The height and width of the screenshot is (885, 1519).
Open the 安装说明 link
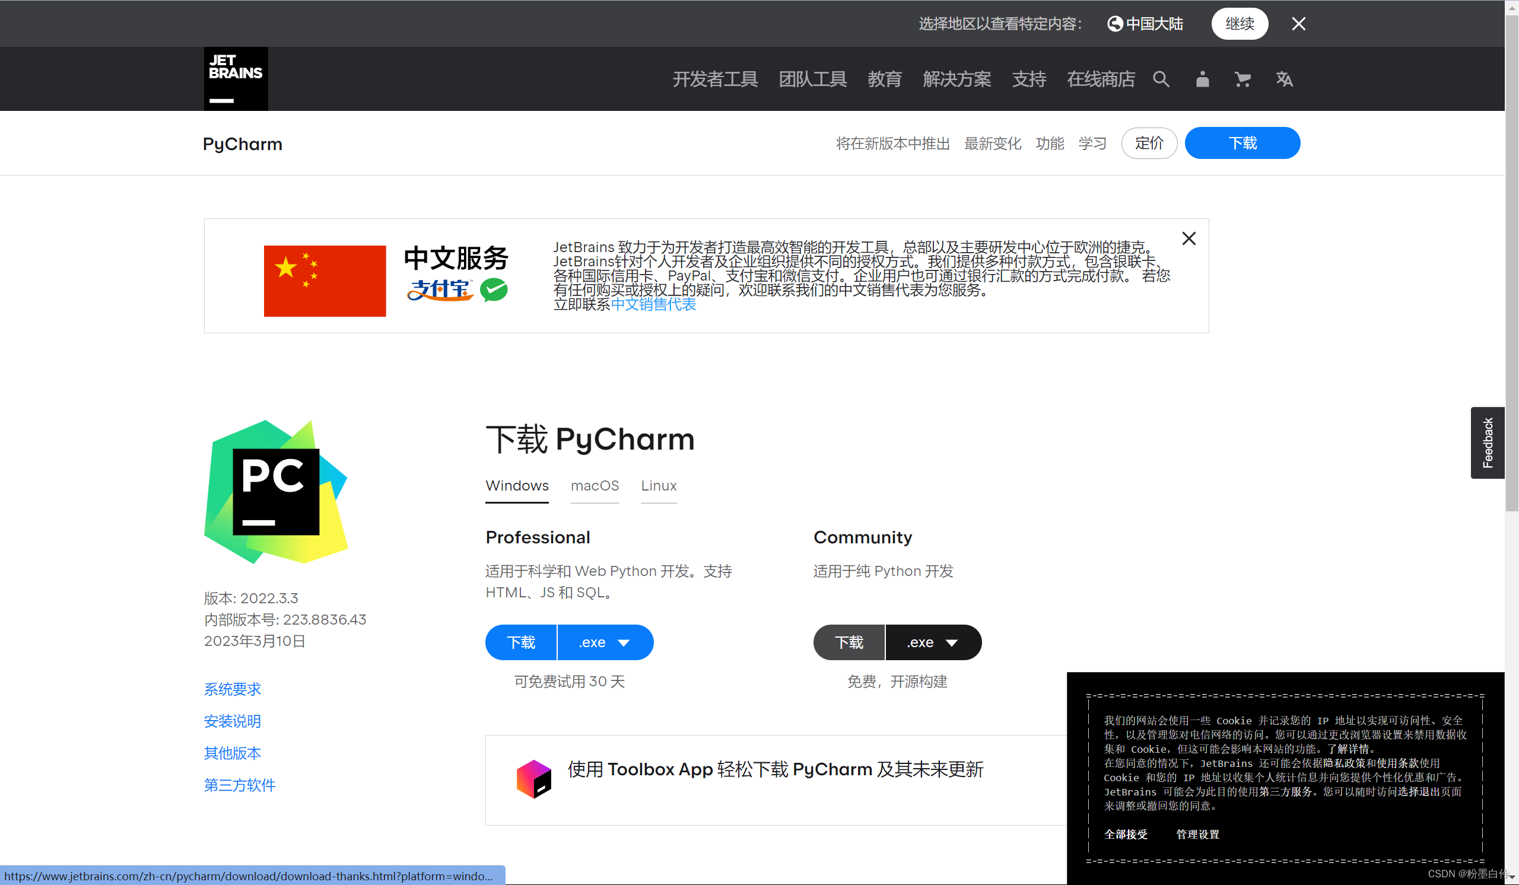232,721
